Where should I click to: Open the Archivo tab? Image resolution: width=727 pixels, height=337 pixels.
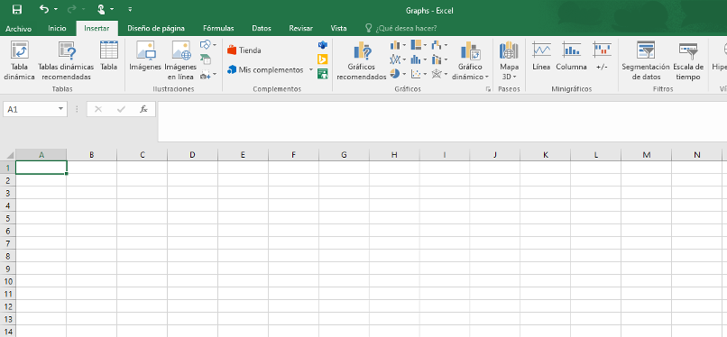pyautogui.click(x=19, y=29)
